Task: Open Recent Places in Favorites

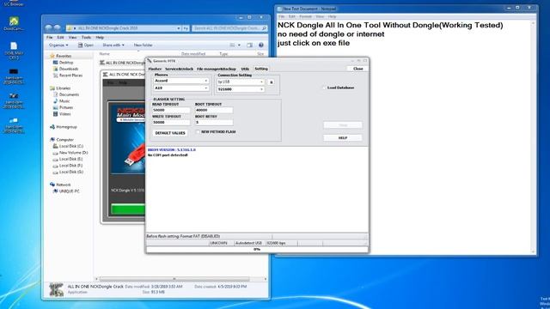Action: pos(70,76)
